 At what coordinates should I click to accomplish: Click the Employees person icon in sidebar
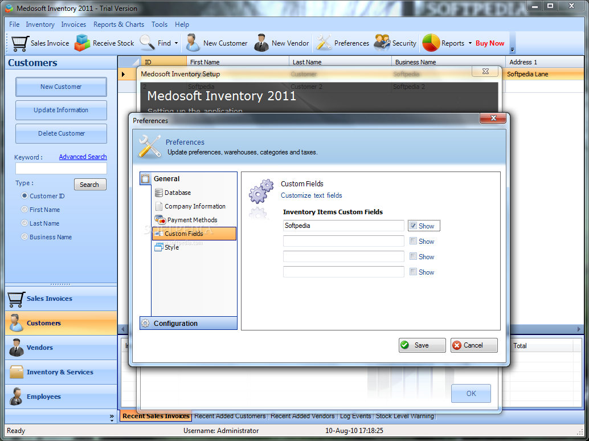[16, 397]
